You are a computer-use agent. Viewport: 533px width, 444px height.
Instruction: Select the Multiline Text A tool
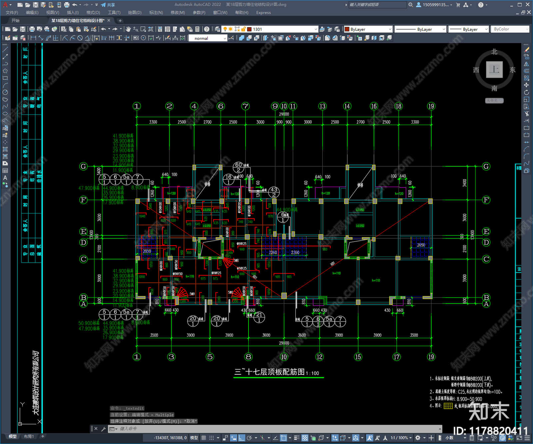coord(5,178)
